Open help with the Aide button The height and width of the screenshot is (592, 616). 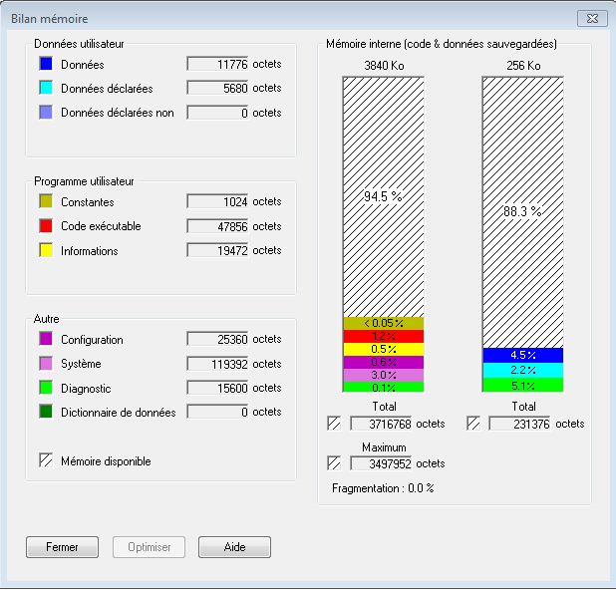coord(234,547)
